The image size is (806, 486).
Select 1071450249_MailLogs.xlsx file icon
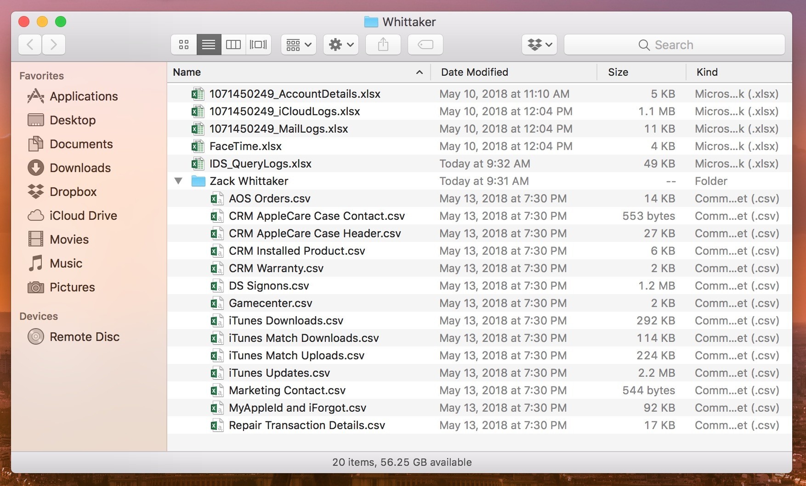[198, 129]
